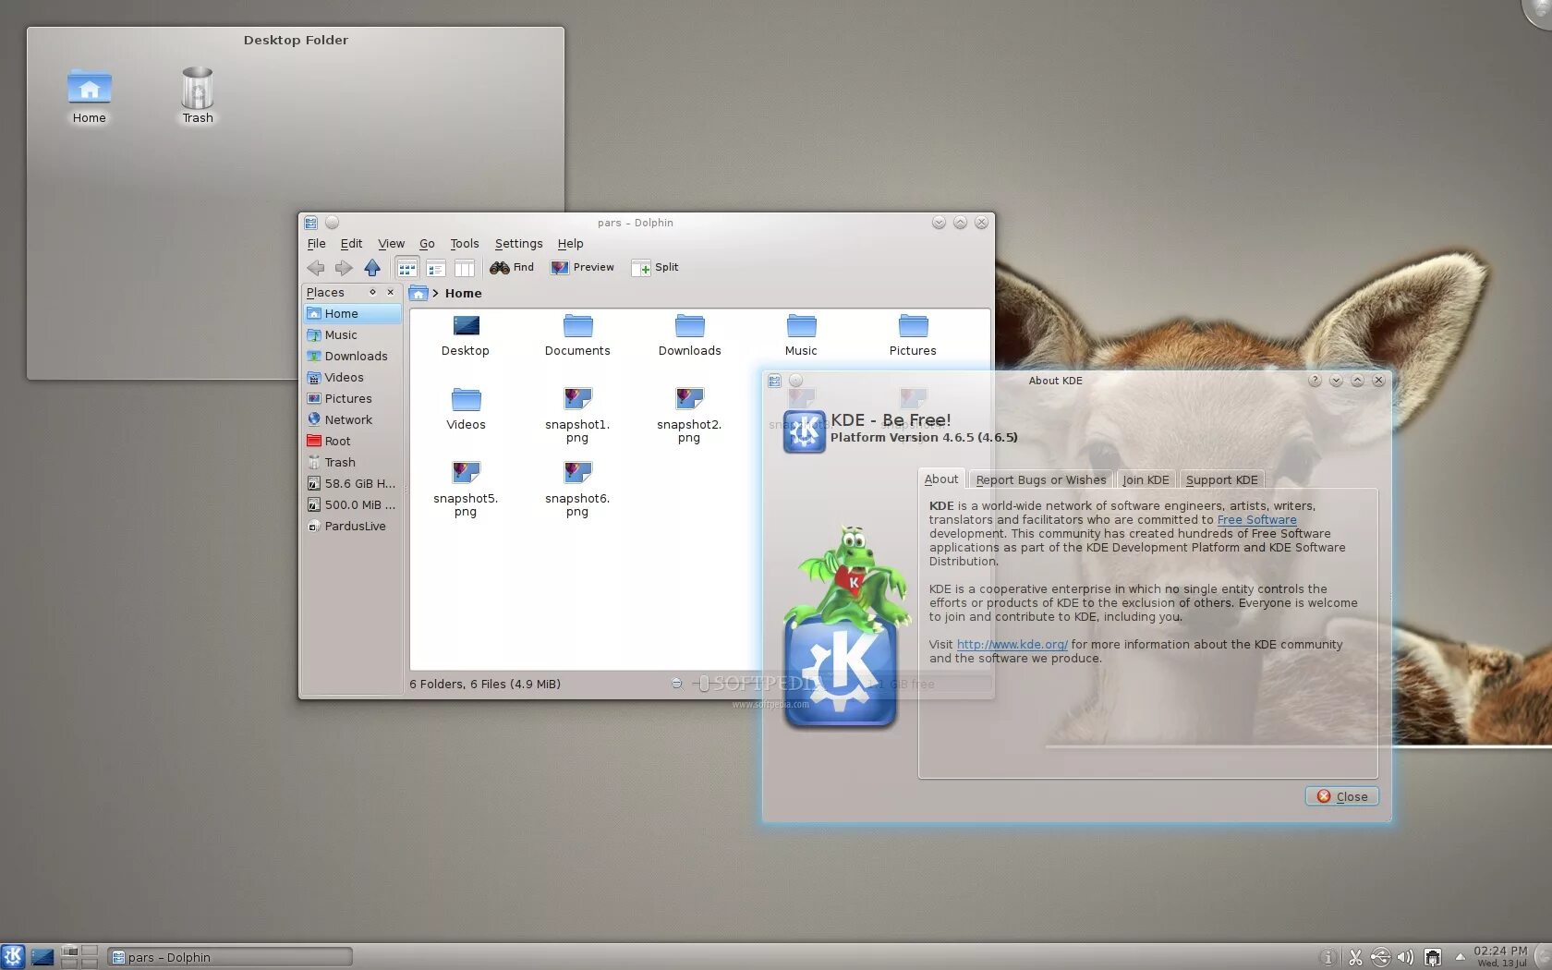Screen dimensions: 1552x970
Task: Open the Settings menu in Dolphin
Action: (518, 244)
